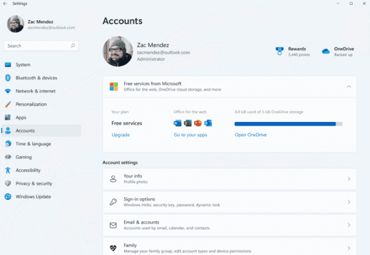Image resolution: width=370 pixels, height=255 pixels.
Task: Click the OneDrive storage usage bar
Action: pyautogui.click(x=289, y=124)
